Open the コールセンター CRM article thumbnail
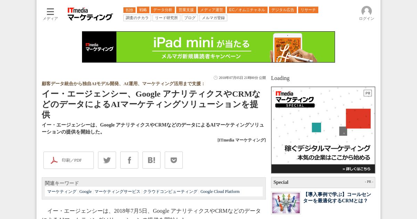Screen dimensions: 417x219 [x=286, y=203]
